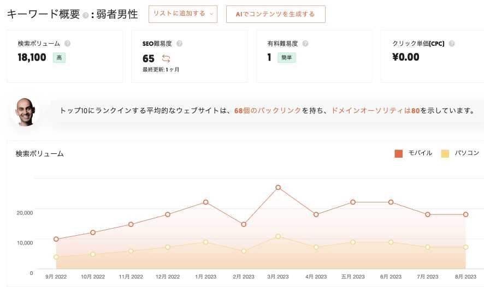Viewport: 484px width, 287px height.
Task: Click the 五月 2023 axis label
Action: click(x=353, y=277)
